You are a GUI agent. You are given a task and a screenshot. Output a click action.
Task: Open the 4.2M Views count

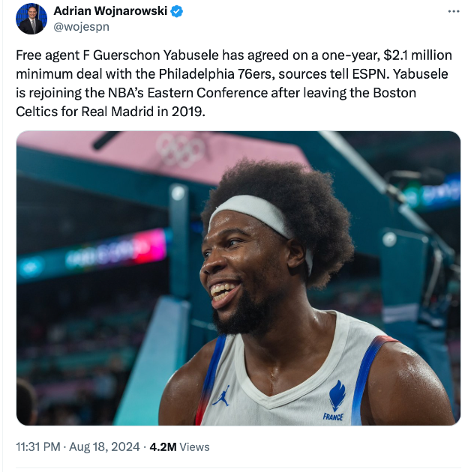180,447
